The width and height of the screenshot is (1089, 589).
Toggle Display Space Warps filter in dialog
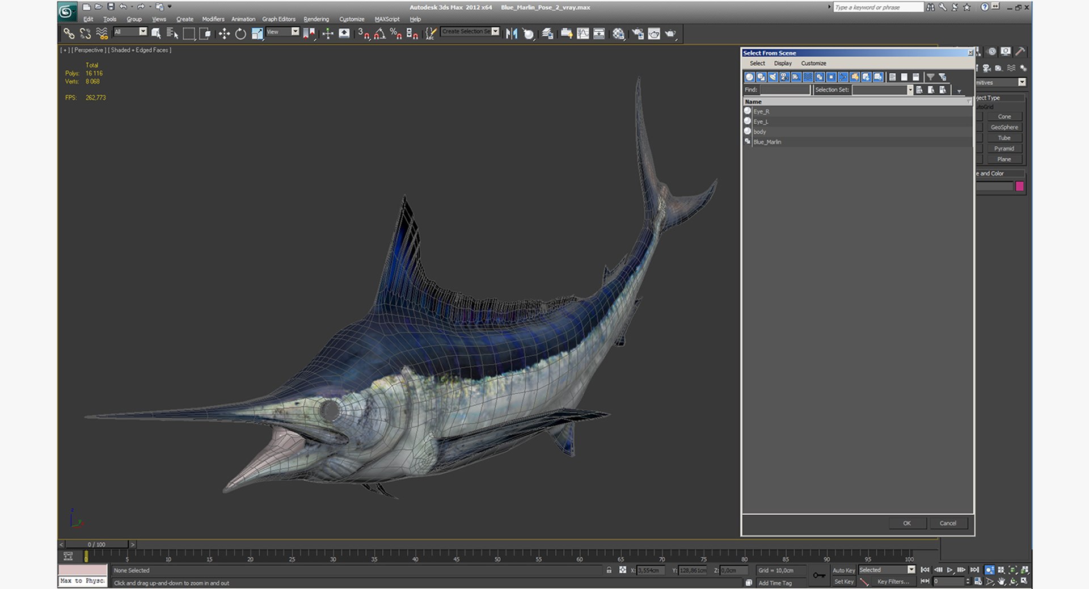tap(808, 77)
